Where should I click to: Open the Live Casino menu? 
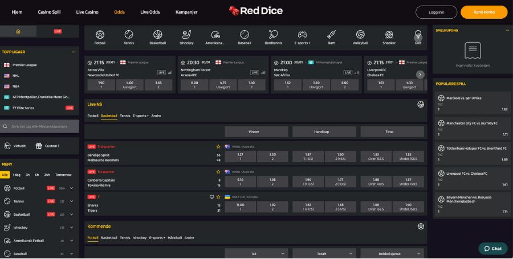pyautogui.click(x=87, y=12)
